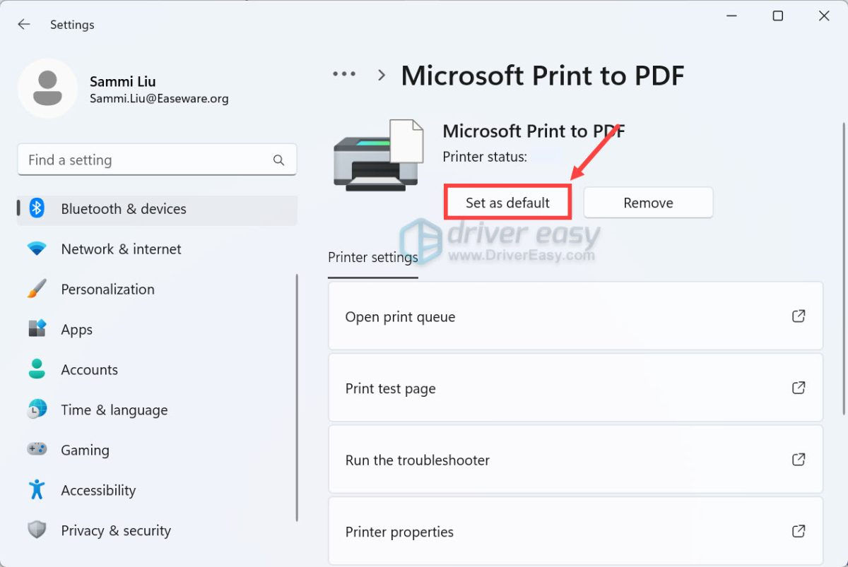Select the Printer settings tab
This screenshot has width=848, height=567.
pyautogui.click(x=372, y=257)
